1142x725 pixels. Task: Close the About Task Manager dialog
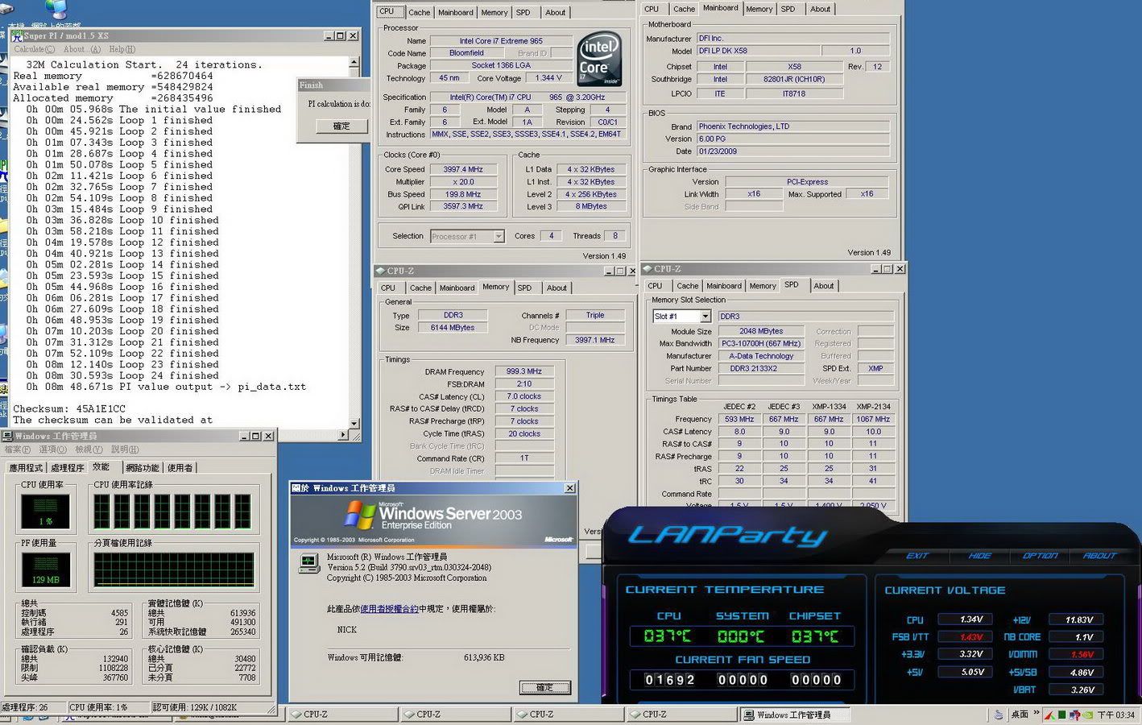point(569,488)
